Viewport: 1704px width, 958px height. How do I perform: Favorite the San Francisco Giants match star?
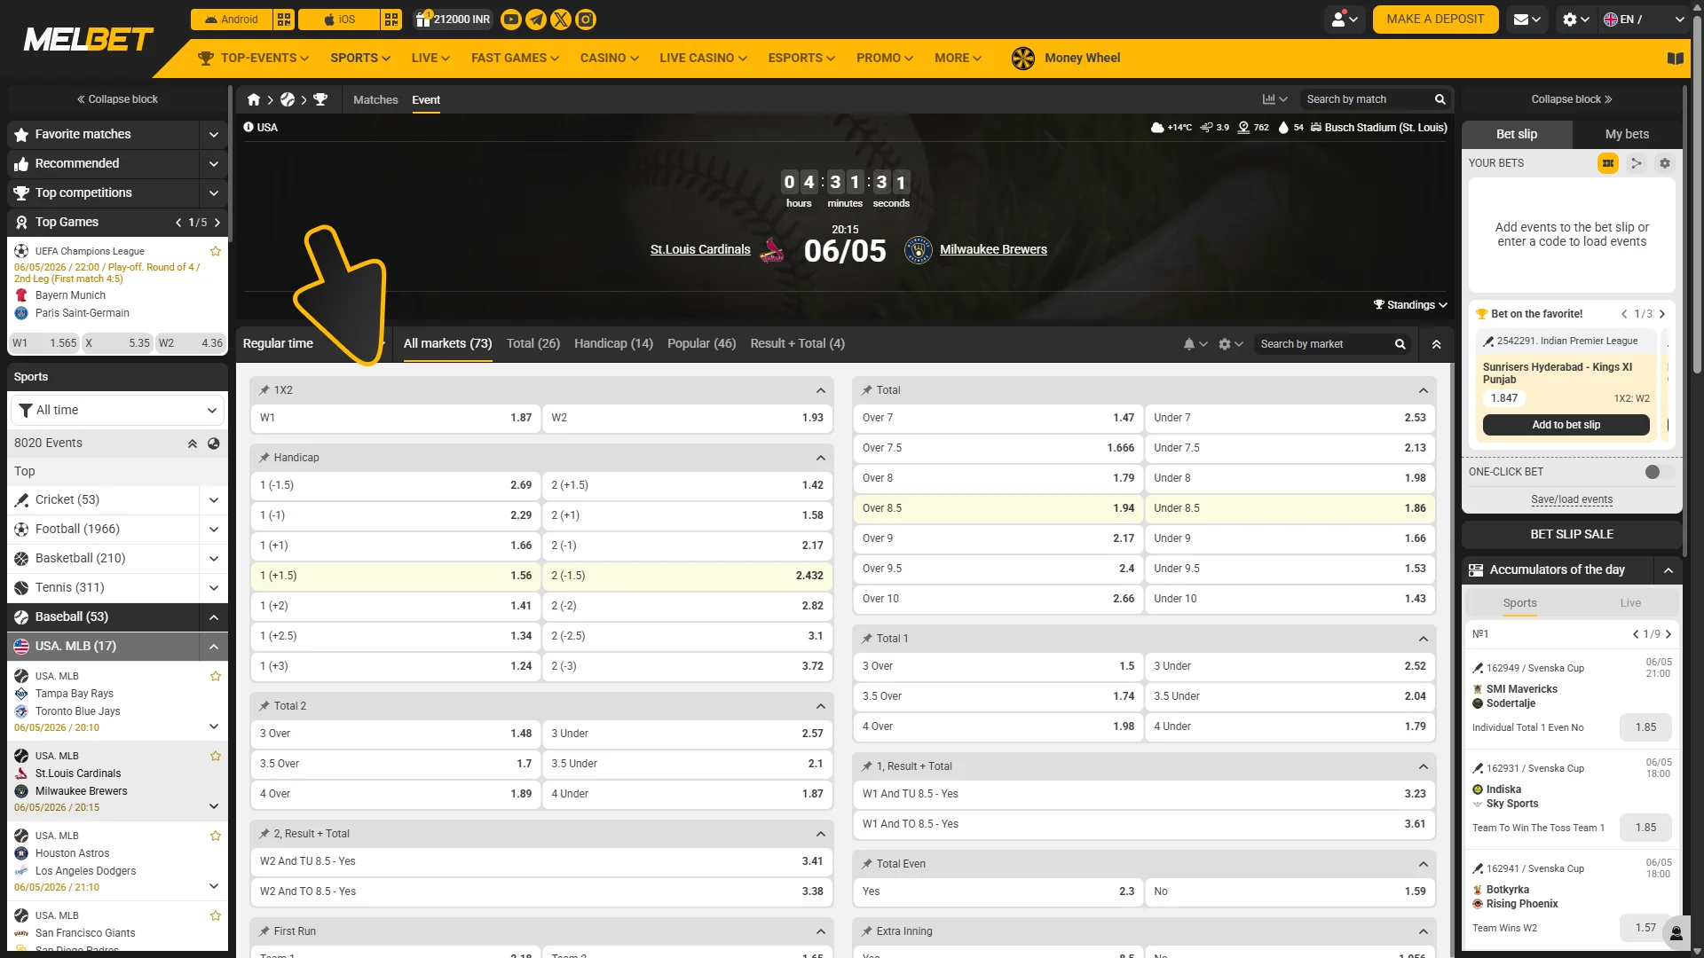click(x=216, y=915)
